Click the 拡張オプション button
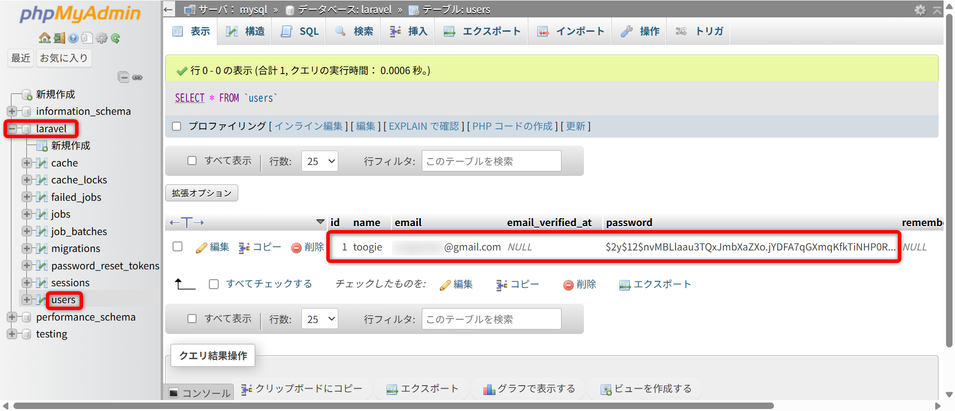955x411 pixels. click(x=201, y=193)
